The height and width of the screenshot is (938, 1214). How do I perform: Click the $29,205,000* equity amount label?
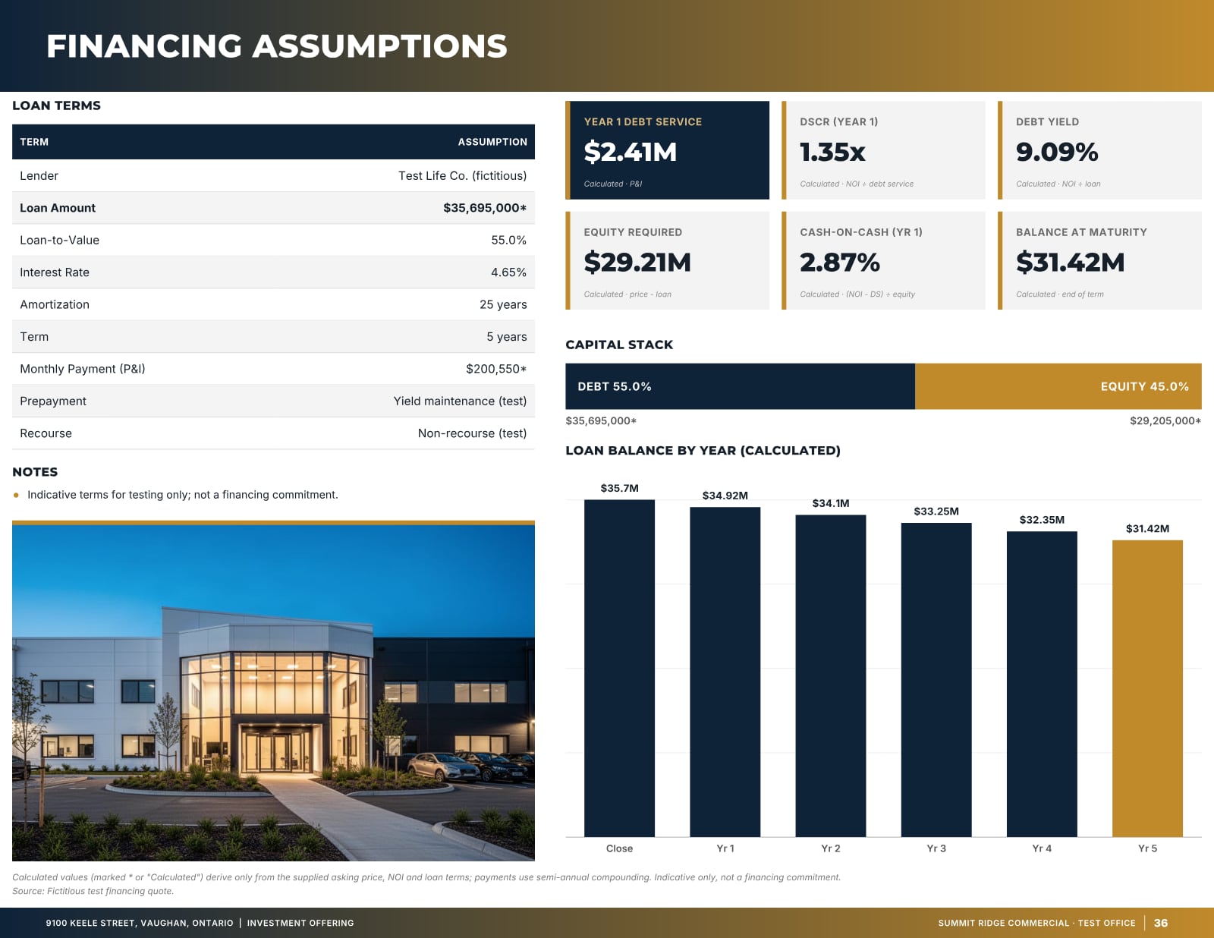point(1165,420)
